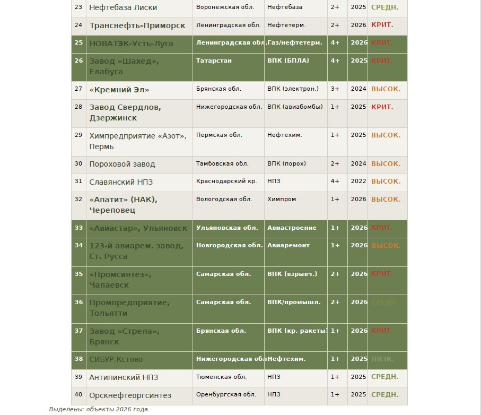Viewport: 481px width, 415px height.
Task: Click «Апатит» (НАК), Череповец cell
Action: 123,205
